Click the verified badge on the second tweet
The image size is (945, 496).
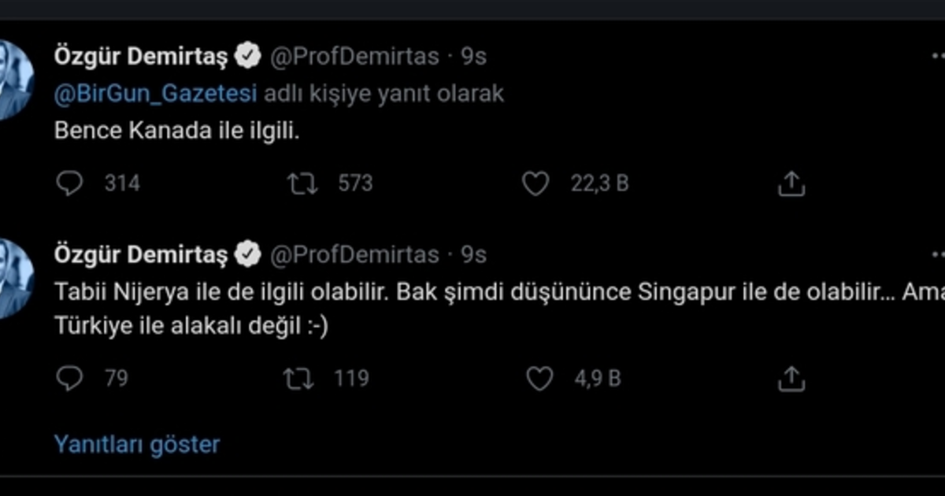(249, 254)
